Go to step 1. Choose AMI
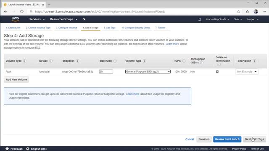Screen dimensions: 269x151 click(x=13, y=28)
